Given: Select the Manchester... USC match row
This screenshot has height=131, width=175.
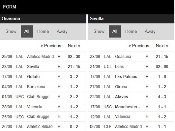Looking at the screenshot, I should (x=131, y=107).
